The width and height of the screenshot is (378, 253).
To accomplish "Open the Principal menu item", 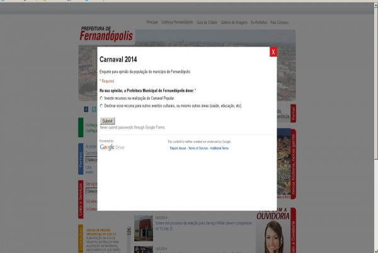I will click(x=152, y=22).
